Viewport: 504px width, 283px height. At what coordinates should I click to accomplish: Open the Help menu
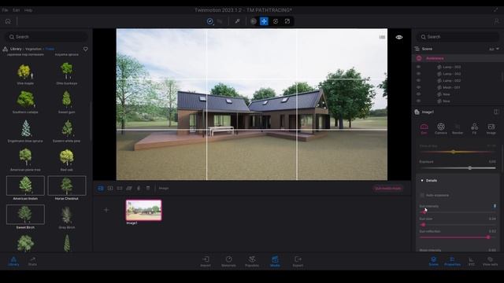click(28, 10)
